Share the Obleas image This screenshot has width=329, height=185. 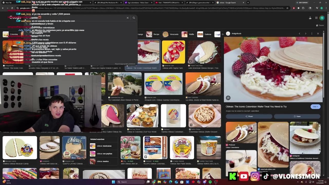tap(249, 116)
